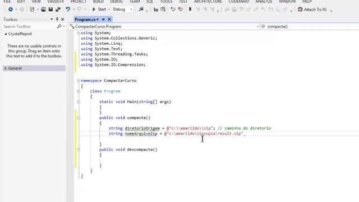This screenshot has width=359, height=202.
Task: Open the VIEW menu
Action: 36,2
